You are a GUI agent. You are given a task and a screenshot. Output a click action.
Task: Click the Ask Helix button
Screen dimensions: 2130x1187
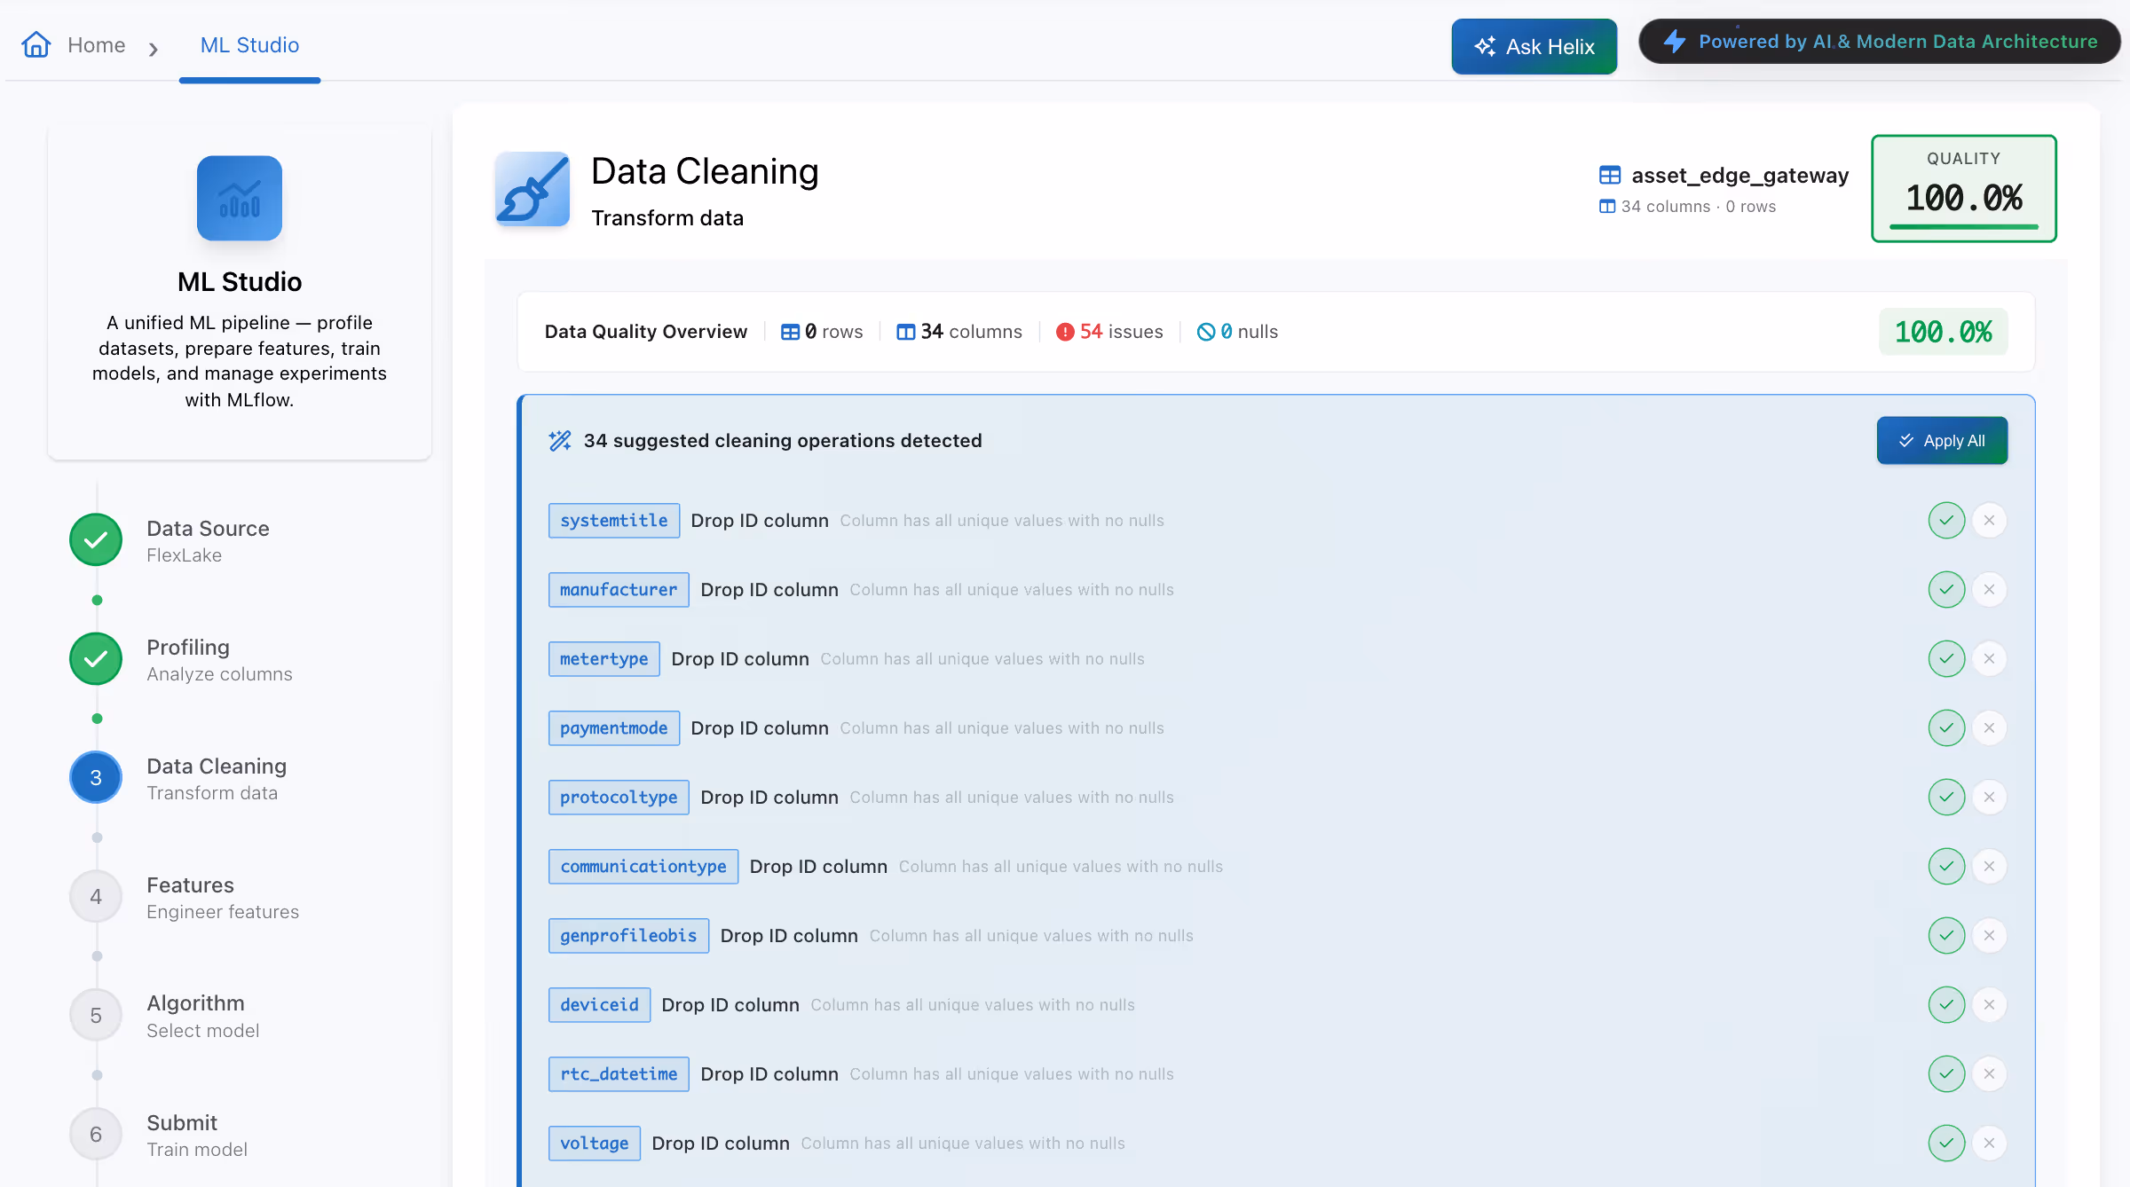click(x=1534, y=46)
